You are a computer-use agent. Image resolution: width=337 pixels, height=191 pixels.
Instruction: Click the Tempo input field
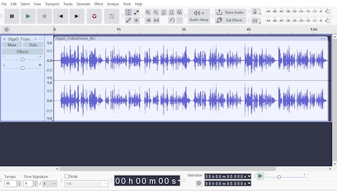pyautogui.click(x=10, y=184)
